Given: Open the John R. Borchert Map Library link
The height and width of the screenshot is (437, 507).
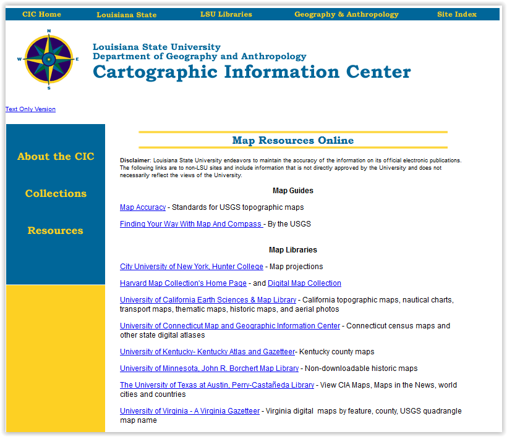Looking at the screenshot, I should click(x=209, y=368).
